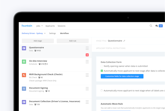Click the Document Collection reorder handle

[87, 102]
